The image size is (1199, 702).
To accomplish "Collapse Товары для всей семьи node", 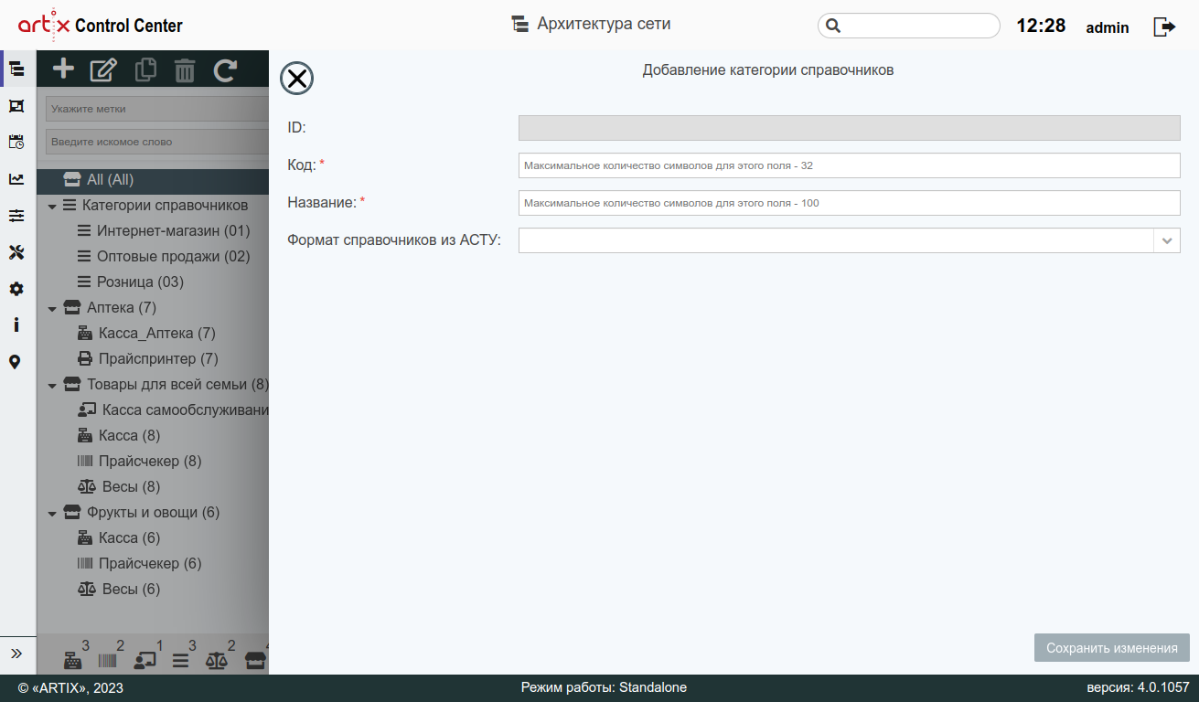I will pyautogui.click(x=52, y=385).
